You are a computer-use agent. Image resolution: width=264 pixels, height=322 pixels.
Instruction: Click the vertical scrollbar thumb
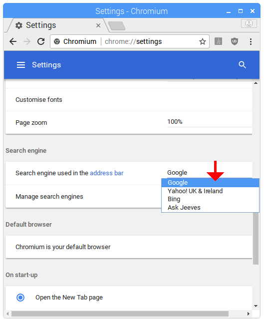(x=256, y=238)
